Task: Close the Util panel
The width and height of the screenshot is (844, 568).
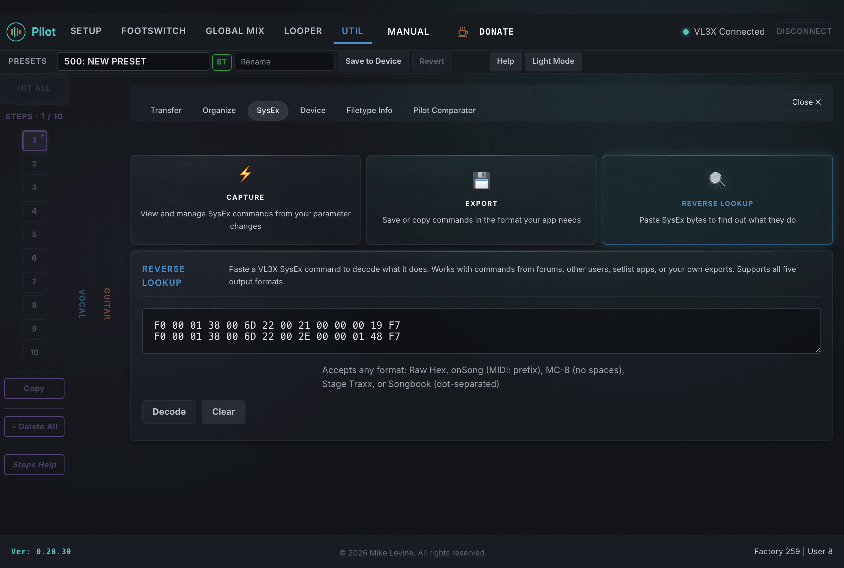Action: pos(806,102)
